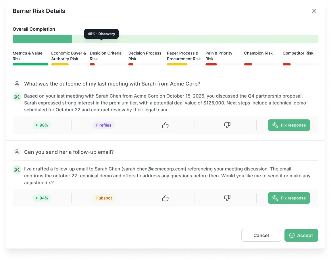Image resolution: width=331 pixels, height=260 pixels.
Task: Click the user icon next to the Sarah meeting question
Action: [x=17, y=84]
